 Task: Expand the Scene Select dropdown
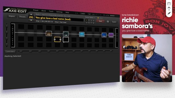point(90,17)
